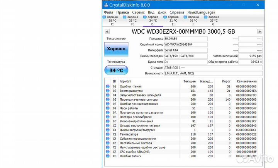278x168 pixels.
Task: Click the serial number field WD-WCAWZ0542864
Action: (186, 45)
